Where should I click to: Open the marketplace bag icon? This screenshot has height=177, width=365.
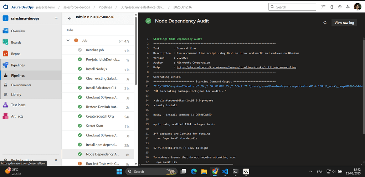[332, 7]
